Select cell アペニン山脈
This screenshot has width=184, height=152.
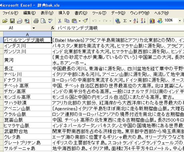27,108
